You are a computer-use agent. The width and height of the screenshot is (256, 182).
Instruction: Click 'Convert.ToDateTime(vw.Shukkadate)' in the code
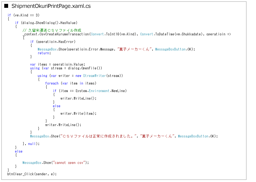coord(171,34)
